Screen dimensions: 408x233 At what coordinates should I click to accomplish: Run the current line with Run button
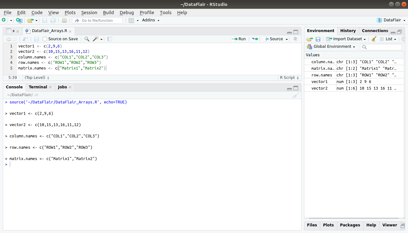coord(239,39)
